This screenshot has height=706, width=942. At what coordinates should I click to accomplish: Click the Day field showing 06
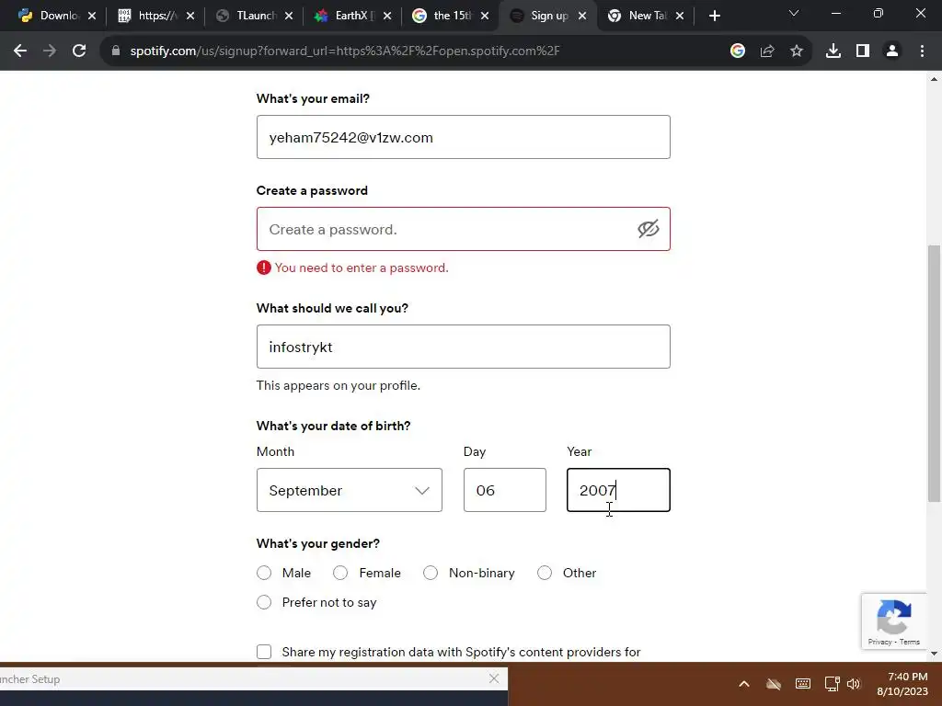tap(505, 490)
